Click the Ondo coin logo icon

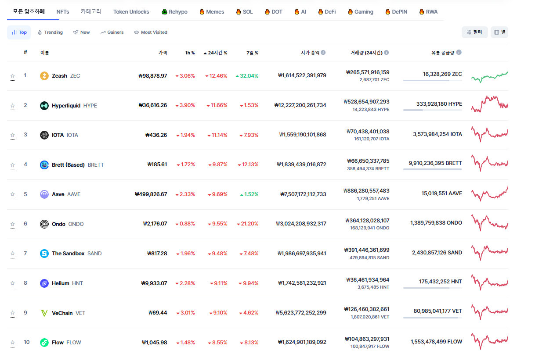(x=44, y=224)
